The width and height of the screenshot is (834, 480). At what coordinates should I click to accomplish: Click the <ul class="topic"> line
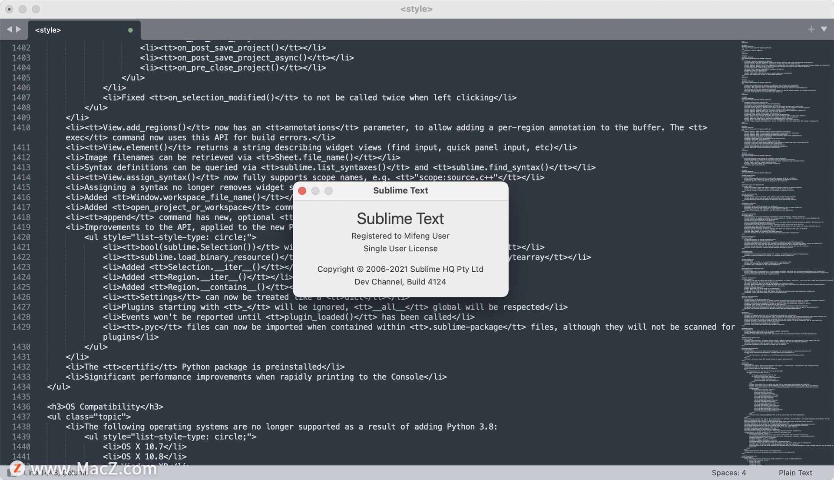coord(89,417)
